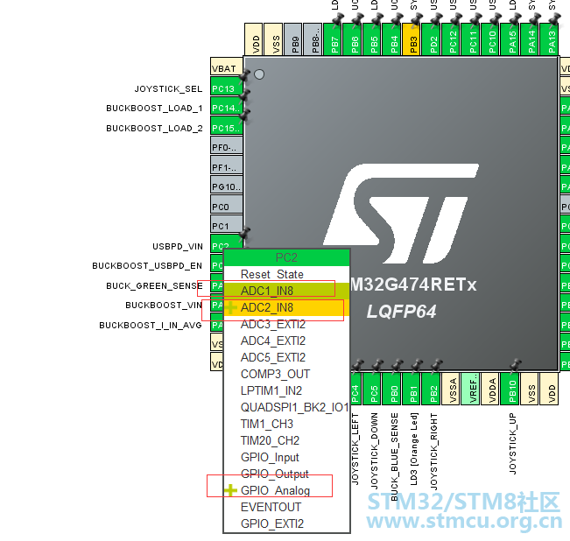Click BUCKBOOST_LOAD_2 label
The image size is (570, 541).
[154, 129]
